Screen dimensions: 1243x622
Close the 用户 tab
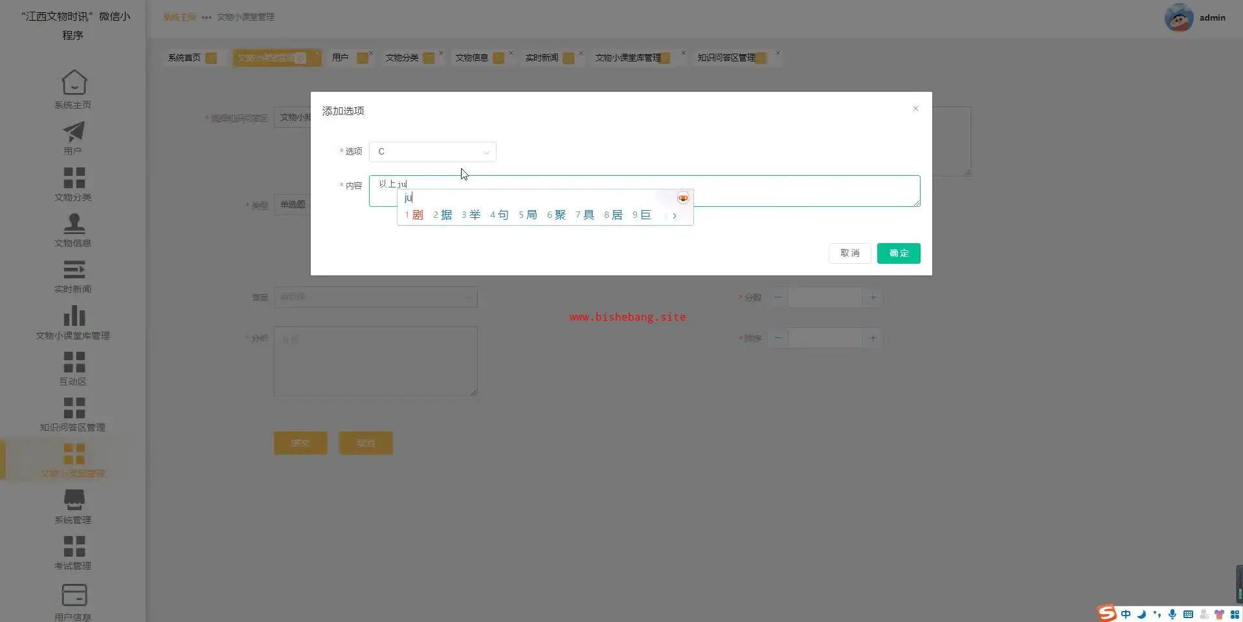point(371,53)
